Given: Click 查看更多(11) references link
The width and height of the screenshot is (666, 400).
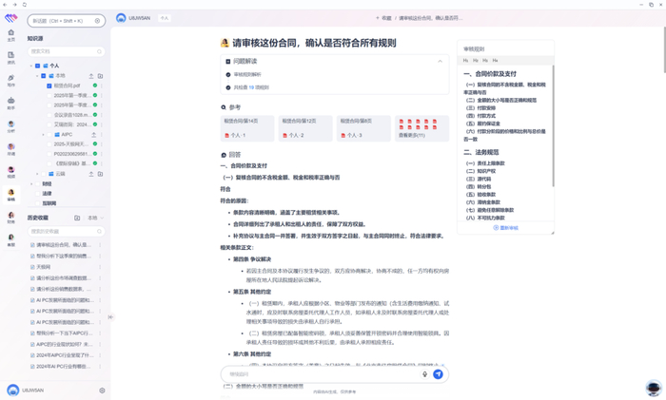Looking at the screenshot, I should click(412, 135).
